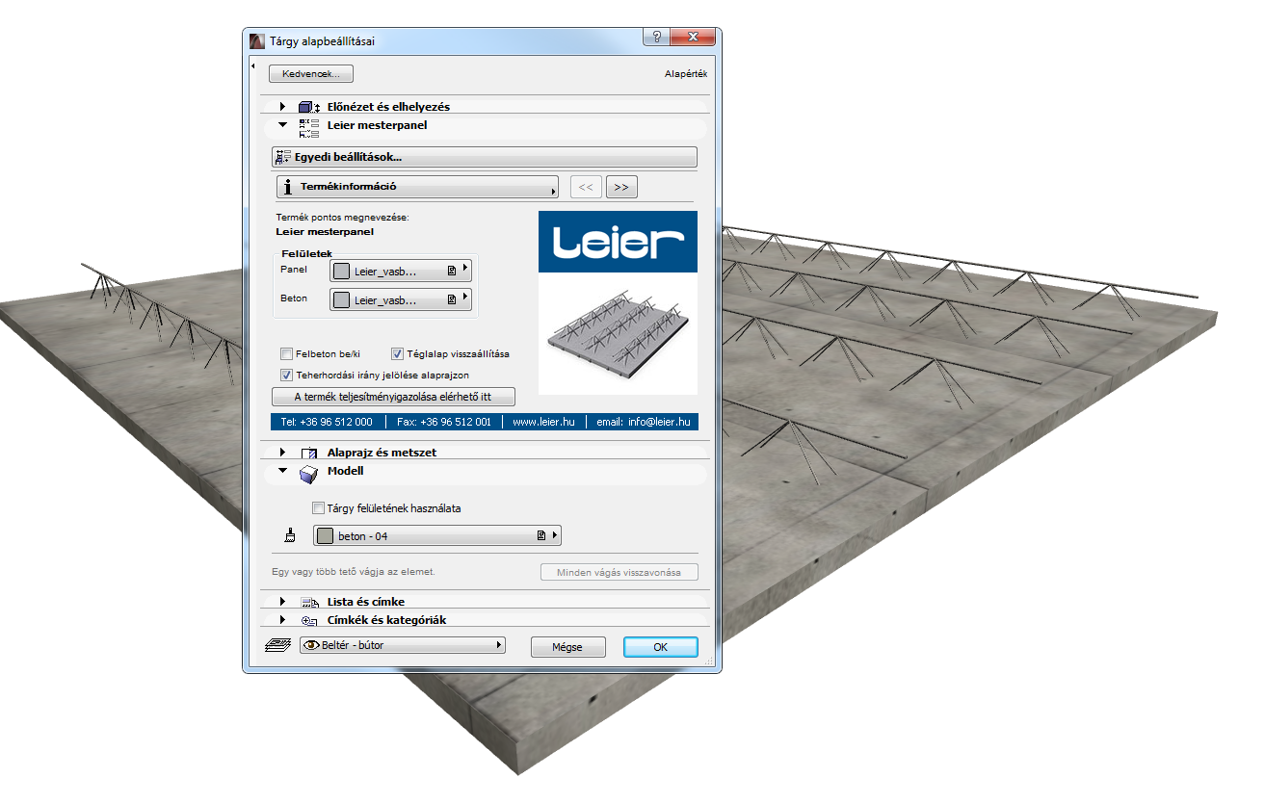Screen dimensions: 1265x804
Task: Click the Előnézet és elhelyezés cube icon
Action: (308, 107)
